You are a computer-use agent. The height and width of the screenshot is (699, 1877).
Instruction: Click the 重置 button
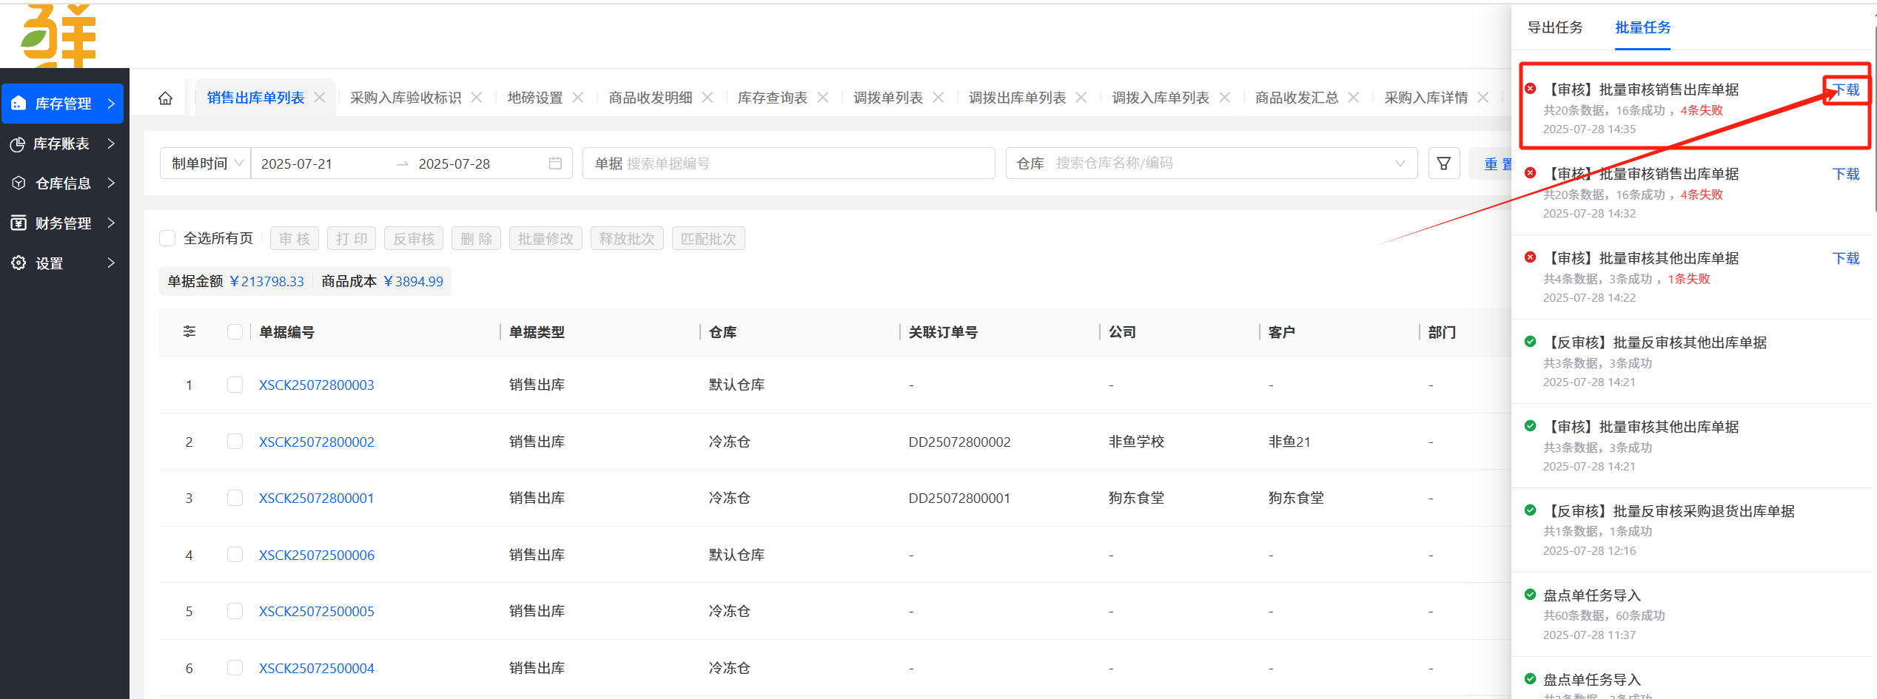click(1497, 164)
